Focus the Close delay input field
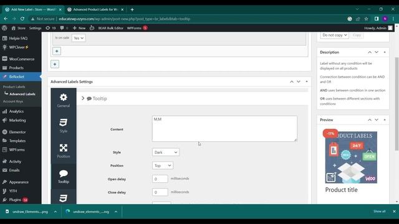 (x=160, y=192)
